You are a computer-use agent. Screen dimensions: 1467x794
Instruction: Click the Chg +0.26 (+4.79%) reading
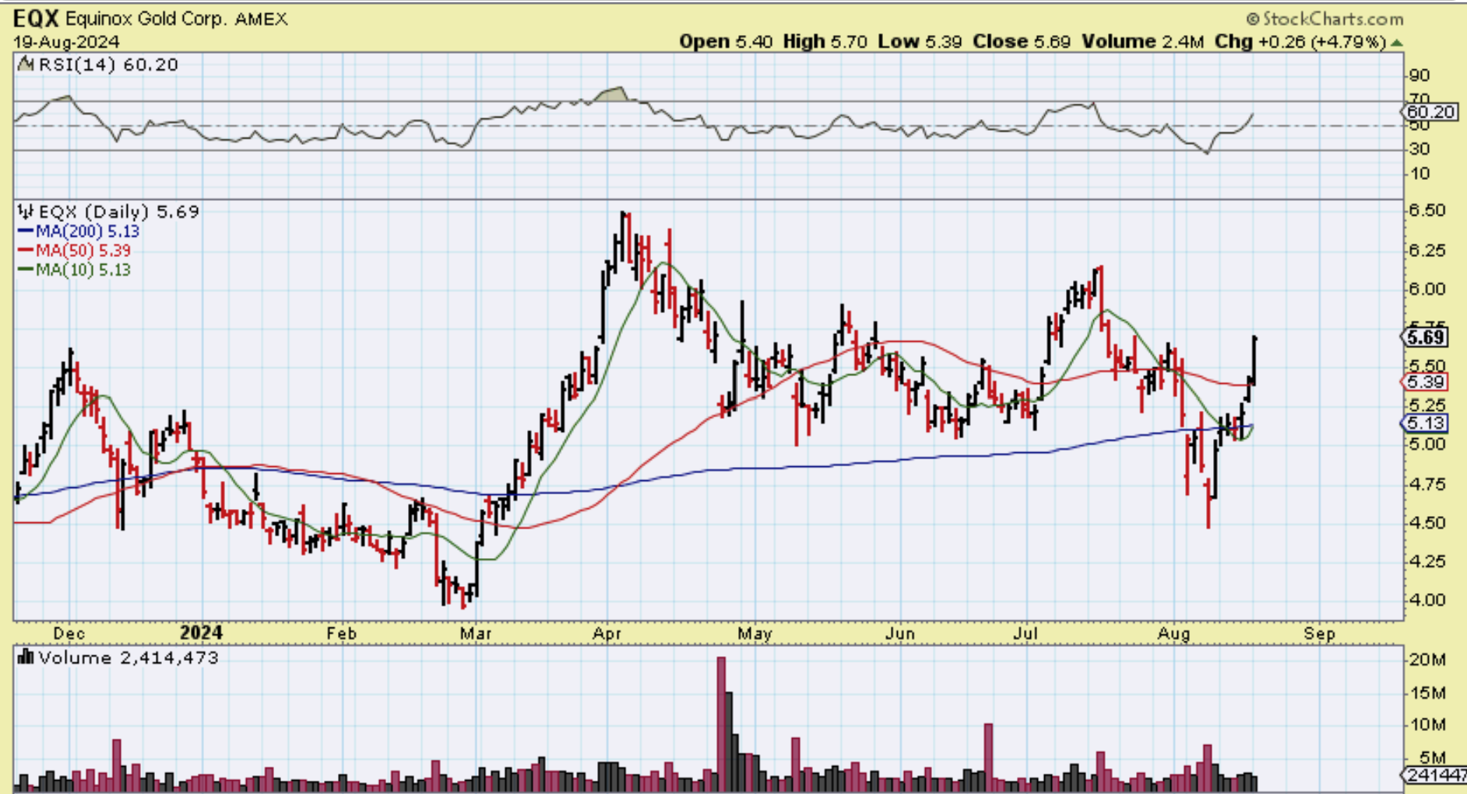(x=1300, y=41)
